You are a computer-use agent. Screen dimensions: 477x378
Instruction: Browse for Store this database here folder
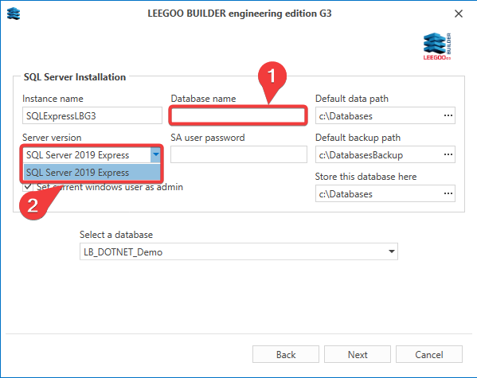pyautogui.click(x=448, y=193)
